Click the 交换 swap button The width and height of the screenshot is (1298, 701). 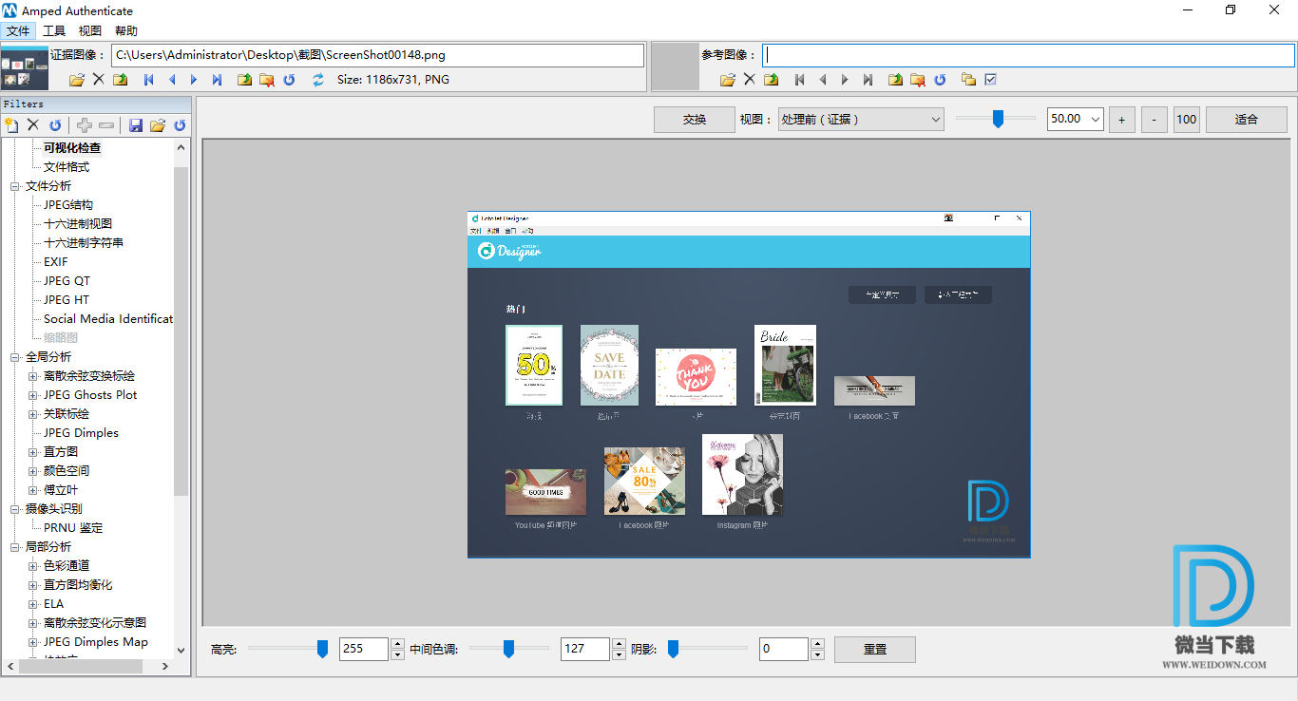tap(695, 120)
